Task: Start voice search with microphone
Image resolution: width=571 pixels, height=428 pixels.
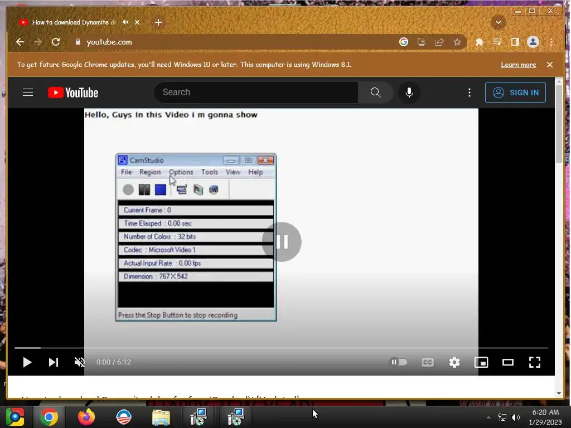Action: [x=409, y=93]
